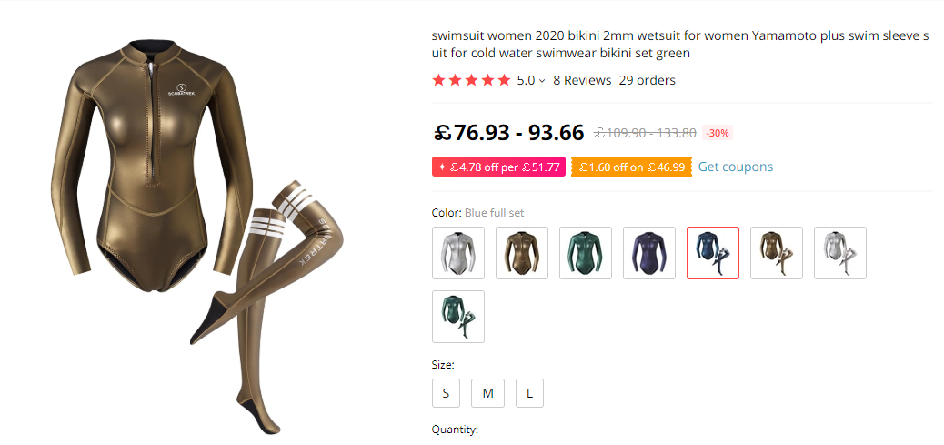Viewport: 944px width, 445px height.
Task: Expand the 5.0 rating breakdown arrow
Action: coord(542,81)
